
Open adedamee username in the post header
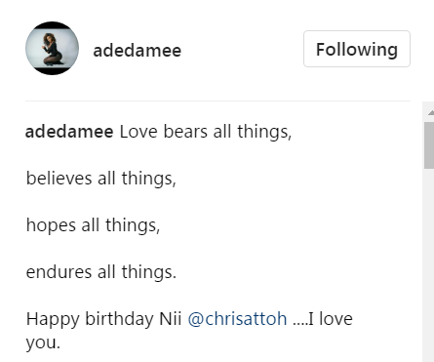[137, 51]
